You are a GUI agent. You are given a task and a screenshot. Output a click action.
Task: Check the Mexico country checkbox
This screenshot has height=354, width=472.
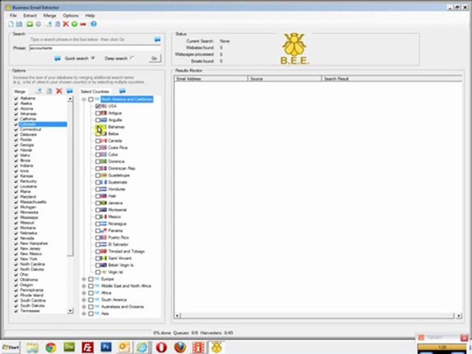pyautogui.click(x=98, y=217)
